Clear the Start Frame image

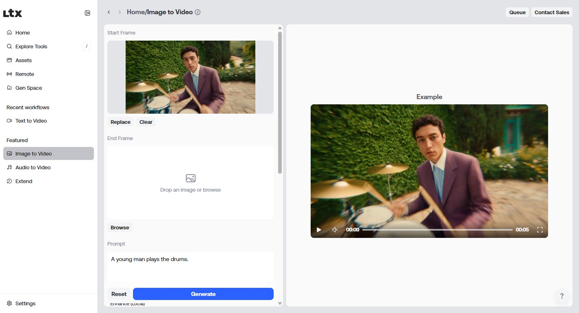click(x=146, y=122)
